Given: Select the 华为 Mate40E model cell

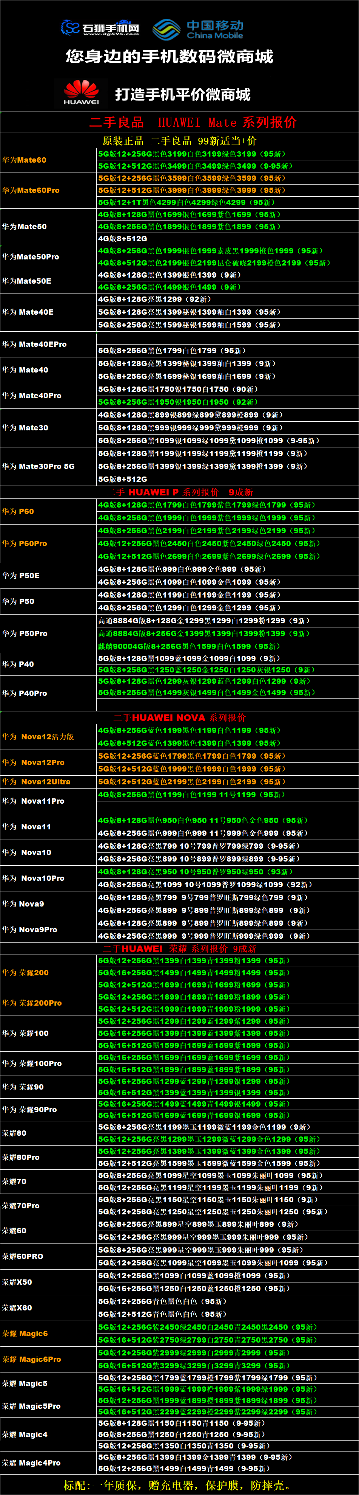Looking at the screenshot, I should click(48, 312).
